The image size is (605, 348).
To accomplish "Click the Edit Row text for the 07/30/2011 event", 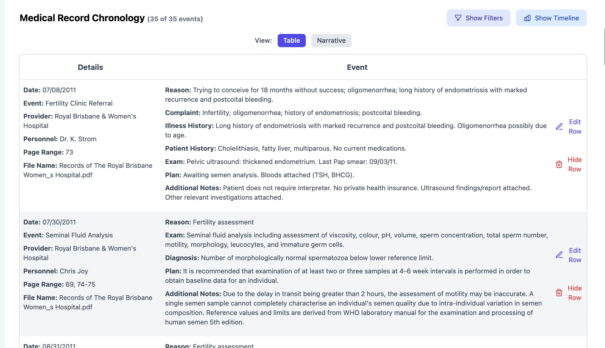I will [x=575, y=255].
